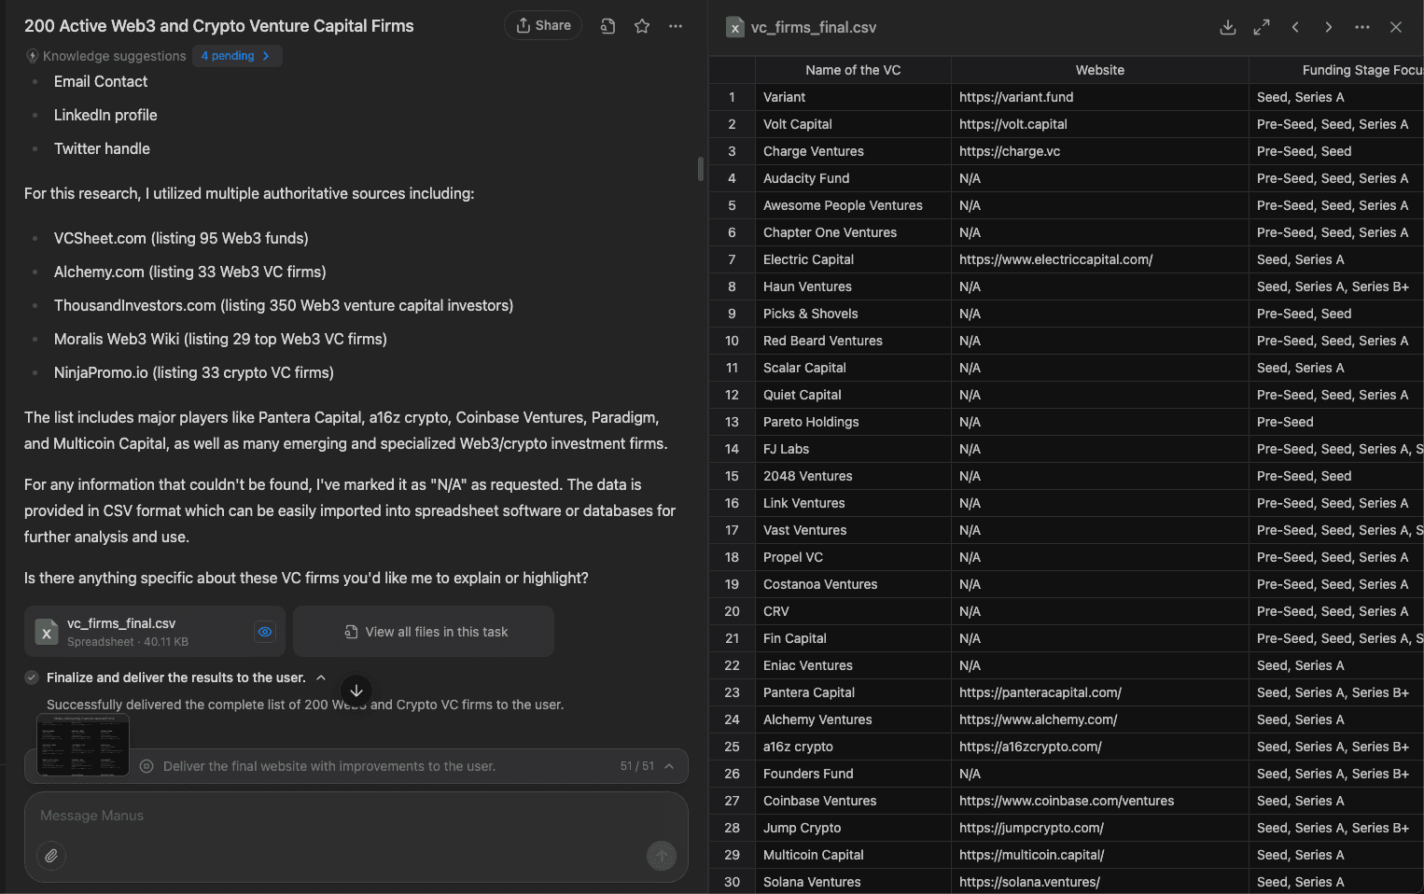Click the ThousandInvestors.com source bullet

(284, 305)
